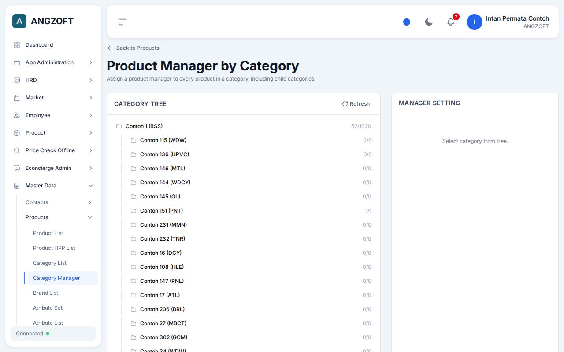Click Product box icon in sidebar
Viewport: 564px width, 352px height.
coord(17,133)
